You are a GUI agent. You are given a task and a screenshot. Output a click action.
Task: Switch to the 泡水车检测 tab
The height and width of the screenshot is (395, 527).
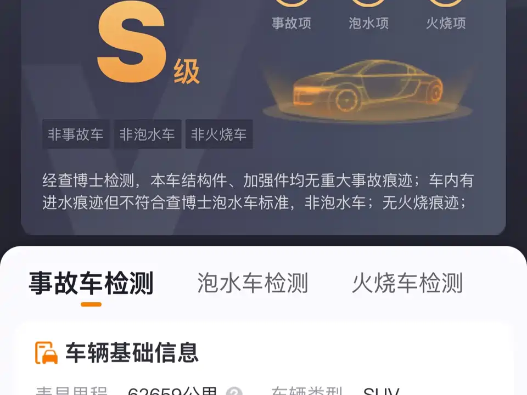(253, 283)
